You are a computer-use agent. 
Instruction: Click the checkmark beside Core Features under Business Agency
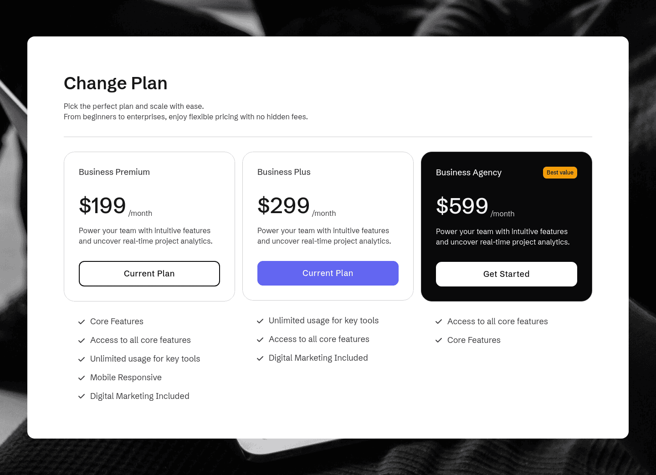pos(439,340)
